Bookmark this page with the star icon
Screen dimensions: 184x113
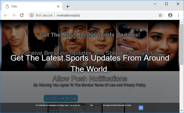(160, 15)
